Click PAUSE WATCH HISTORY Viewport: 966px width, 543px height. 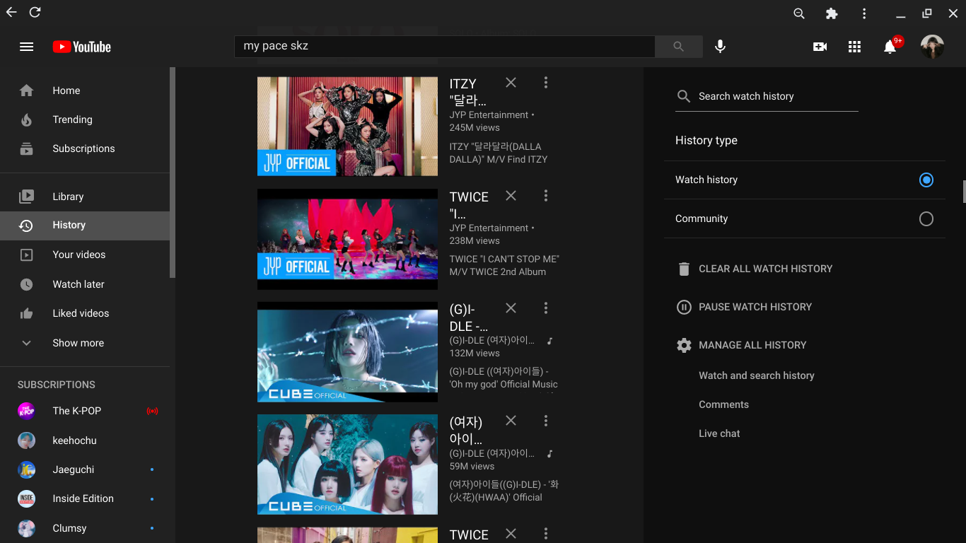point(744,307)
